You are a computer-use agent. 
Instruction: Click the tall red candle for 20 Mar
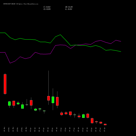tap(5, 84)
